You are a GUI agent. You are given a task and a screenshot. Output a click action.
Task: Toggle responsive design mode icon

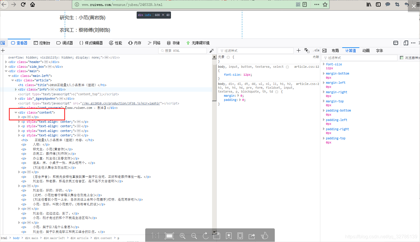tap(406, 43)
